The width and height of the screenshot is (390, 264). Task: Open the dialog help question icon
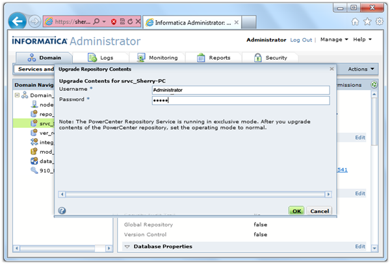pyautogui.click(x=62, y=211)
